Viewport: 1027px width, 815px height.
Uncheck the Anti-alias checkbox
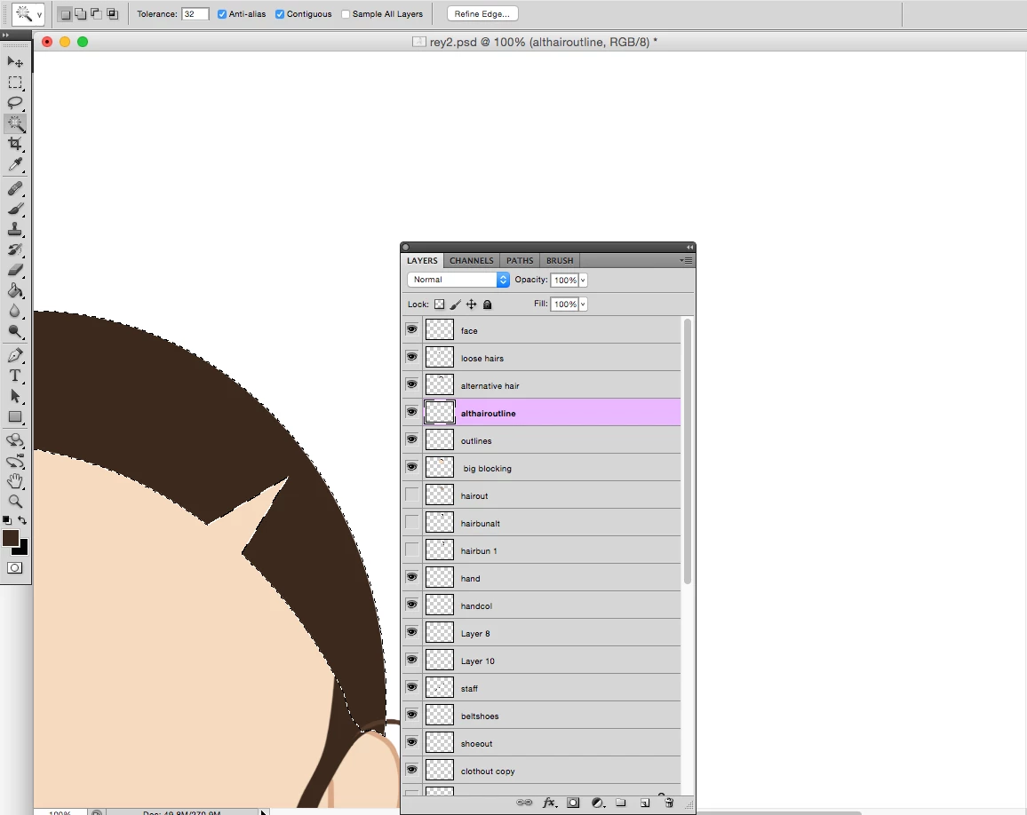coord(222,13)
